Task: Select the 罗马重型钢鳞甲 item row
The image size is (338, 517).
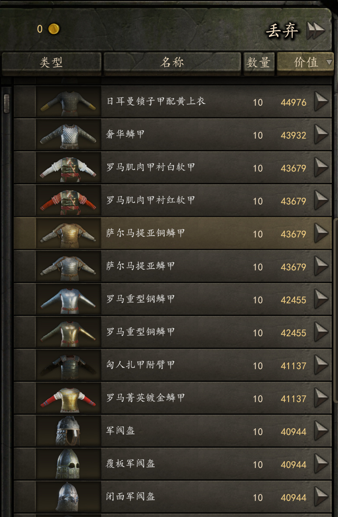Action: point(172,299)
